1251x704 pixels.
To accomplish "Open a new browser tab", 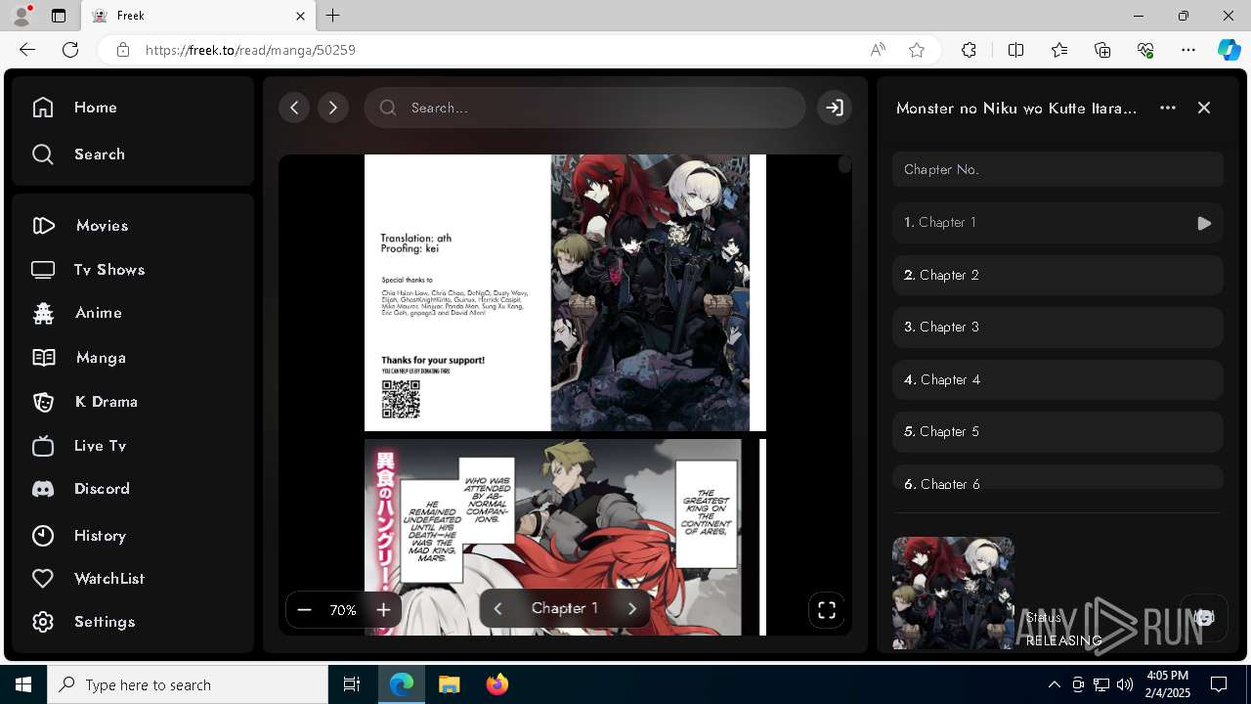I will [333, 16].
